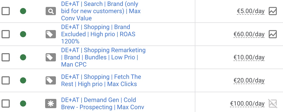Select checkbox for Search Brand campaign
Screen dimensions: 283x112
[x=6, y=11]
